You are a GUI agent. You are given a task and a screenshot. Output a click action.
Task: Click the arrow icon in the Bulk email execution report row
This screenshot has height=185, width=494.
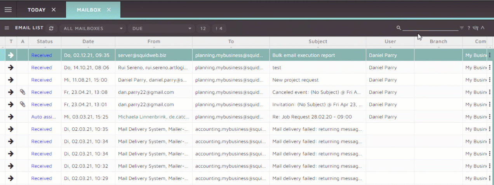pyautogui.click(x=11, y=55)
